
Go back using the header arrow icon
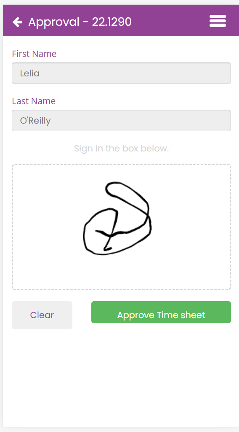(x=18, y=22)
